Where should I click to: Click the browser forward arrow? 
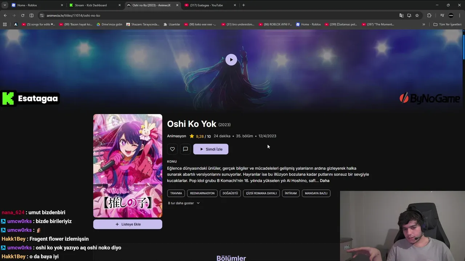click(14, 16)
